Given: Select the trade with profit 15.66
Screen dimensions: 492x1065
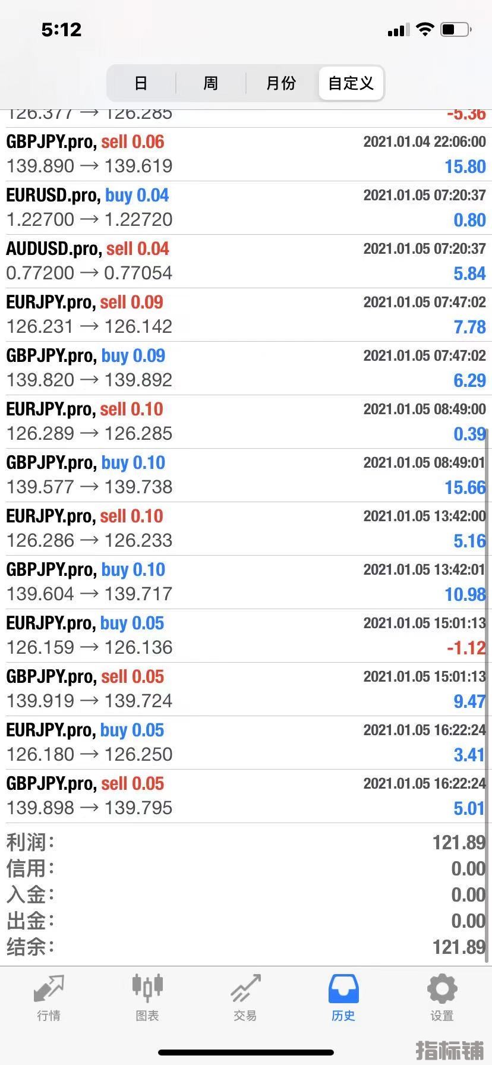Looking at the screenshot, I should point(246,475).
